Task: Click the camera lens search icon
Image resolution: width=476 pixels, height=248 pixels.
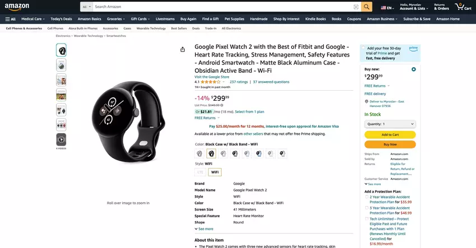Action: (356, 7)
